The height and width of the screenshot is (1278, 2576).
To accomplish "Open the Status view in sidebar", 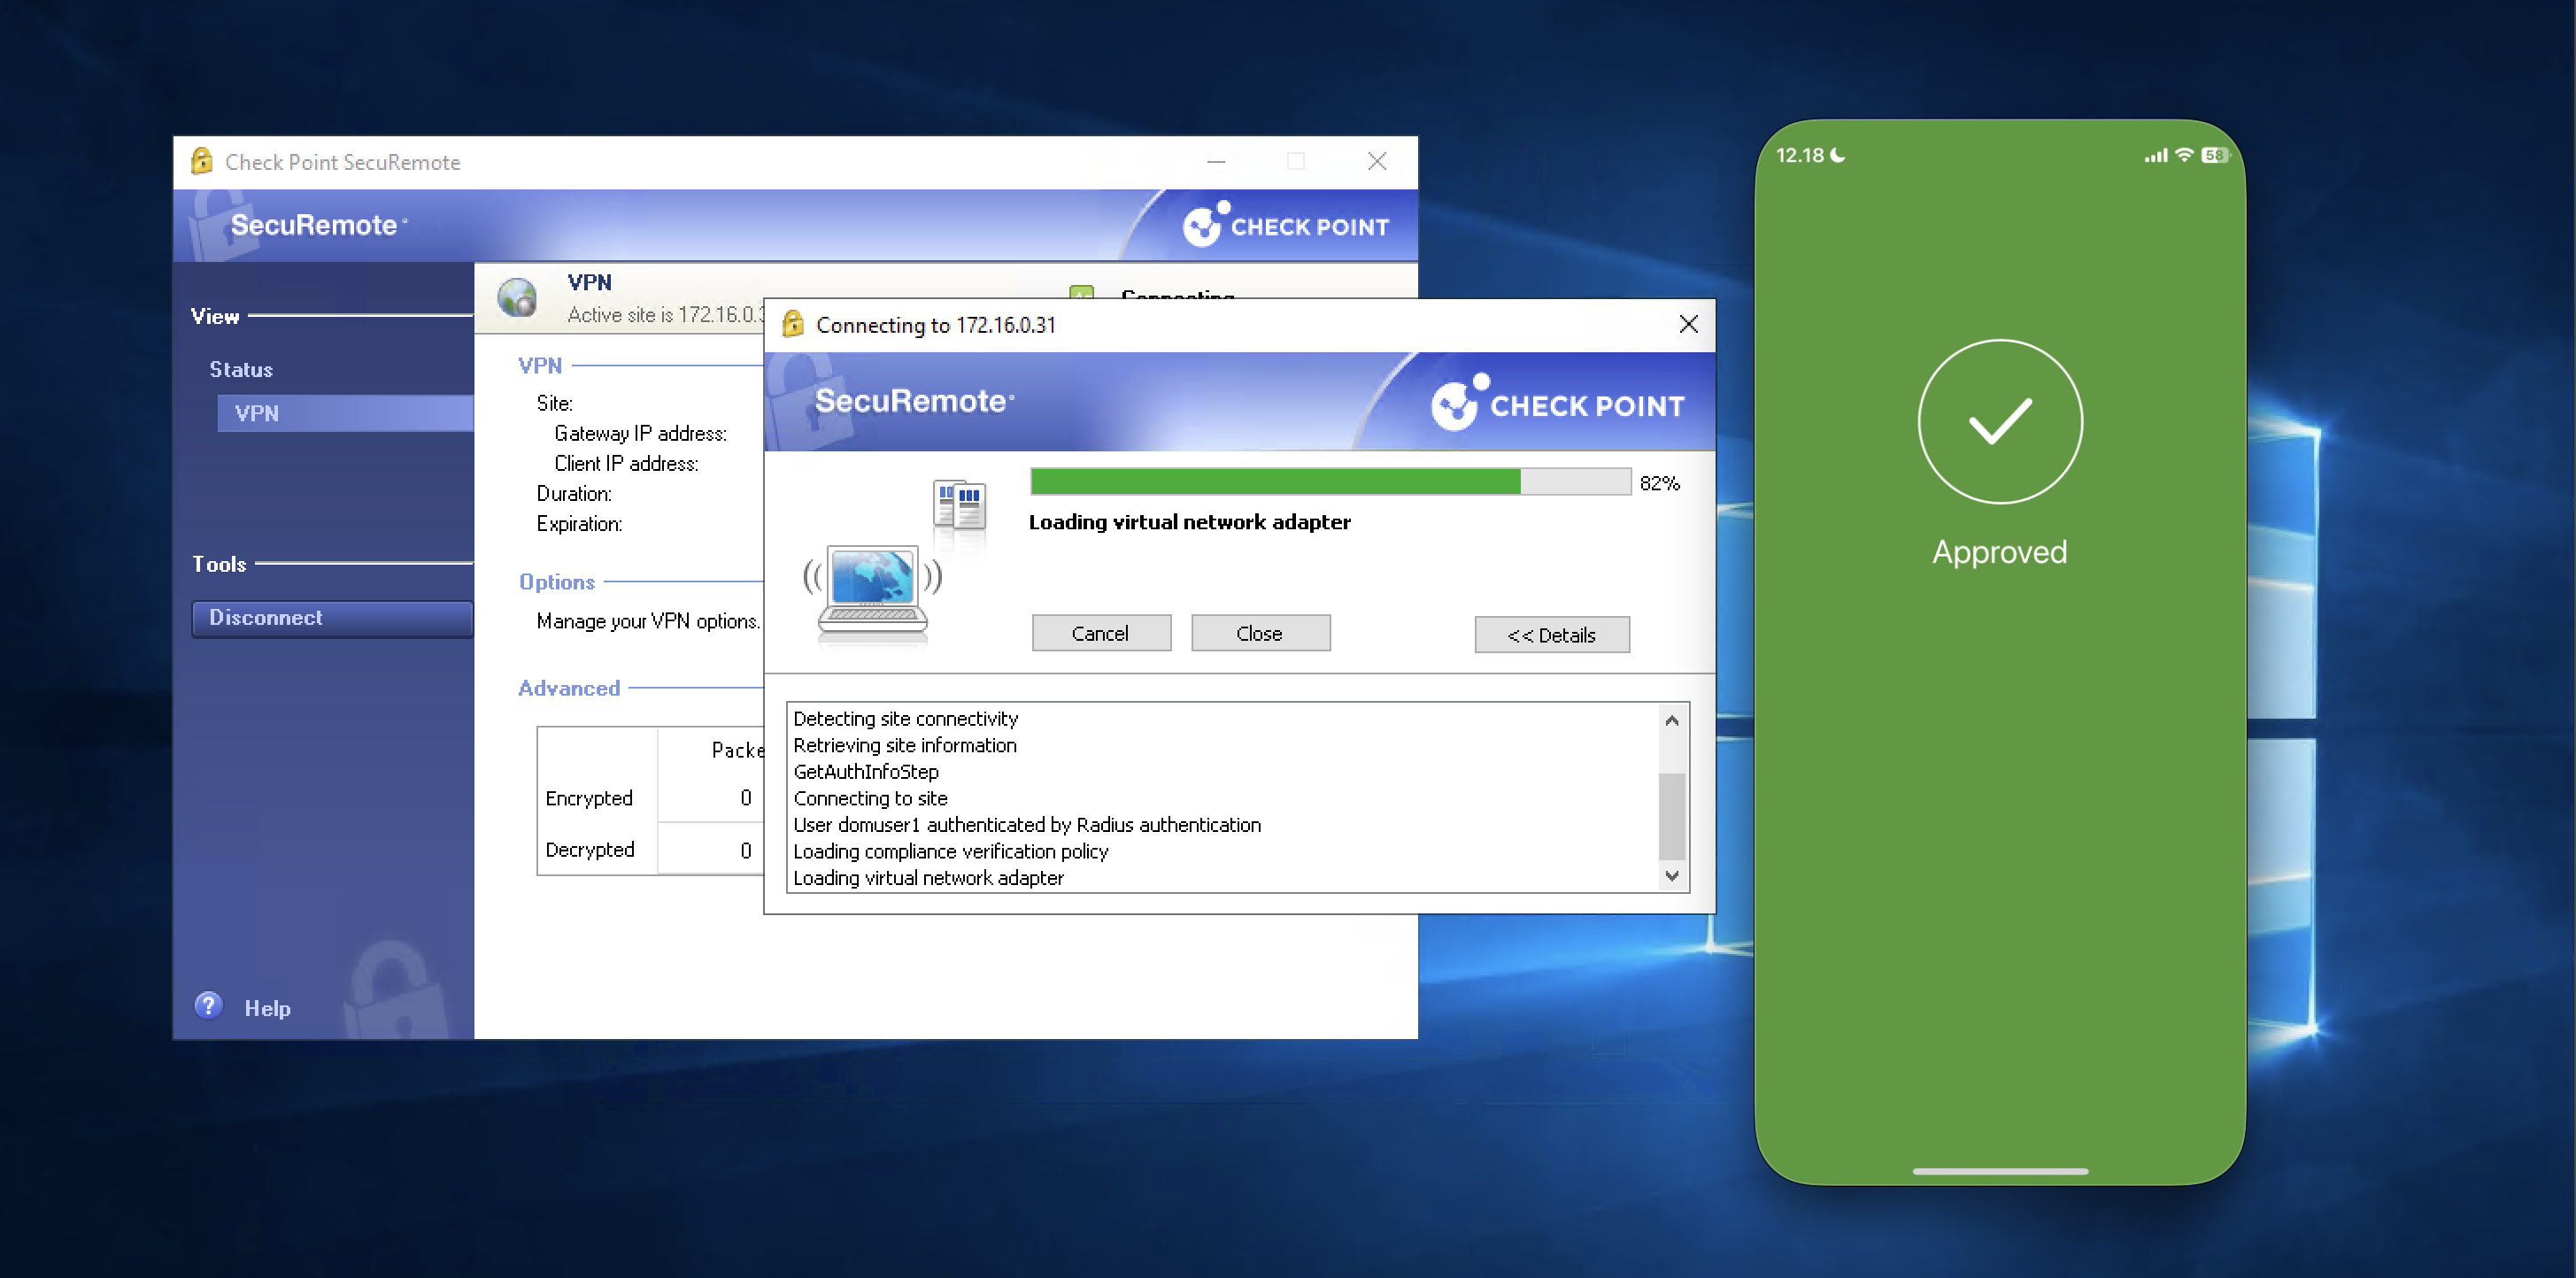I will click(241, 369).
